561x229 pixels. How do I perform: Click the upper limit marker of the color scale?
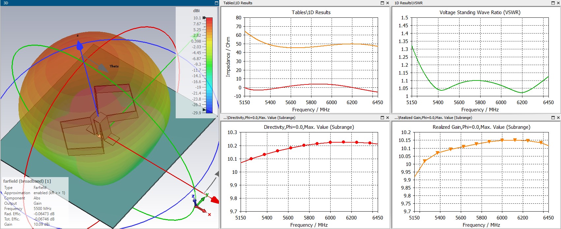click(204, 18)
